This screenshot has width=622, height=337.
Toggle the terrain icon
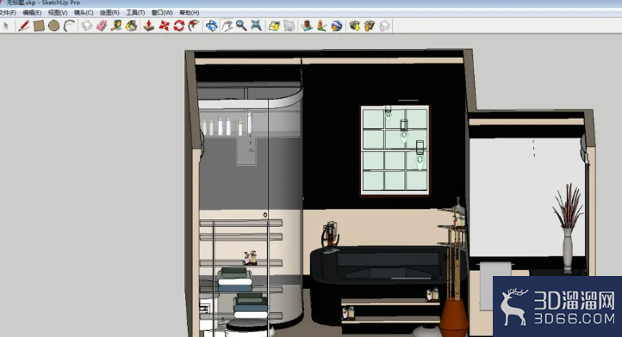tap(289, 26)
